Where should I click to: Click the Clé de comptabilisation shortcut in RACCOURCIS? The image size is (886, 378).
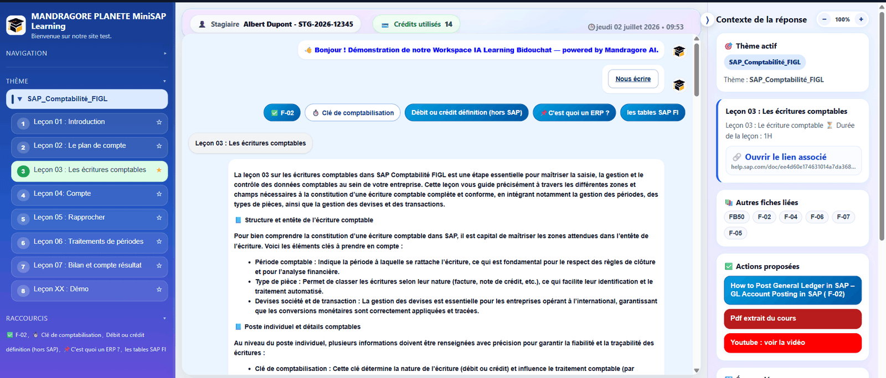pyautogui.click(x=67, y=335)
